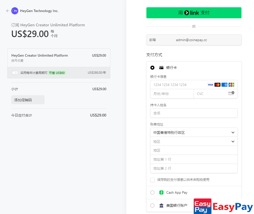Pay with the green Link button
Screen dimensions: 254x214
click(194, 13)
